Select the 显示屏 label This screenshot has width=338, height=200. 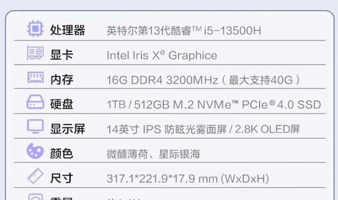click(x=68, y=128)
